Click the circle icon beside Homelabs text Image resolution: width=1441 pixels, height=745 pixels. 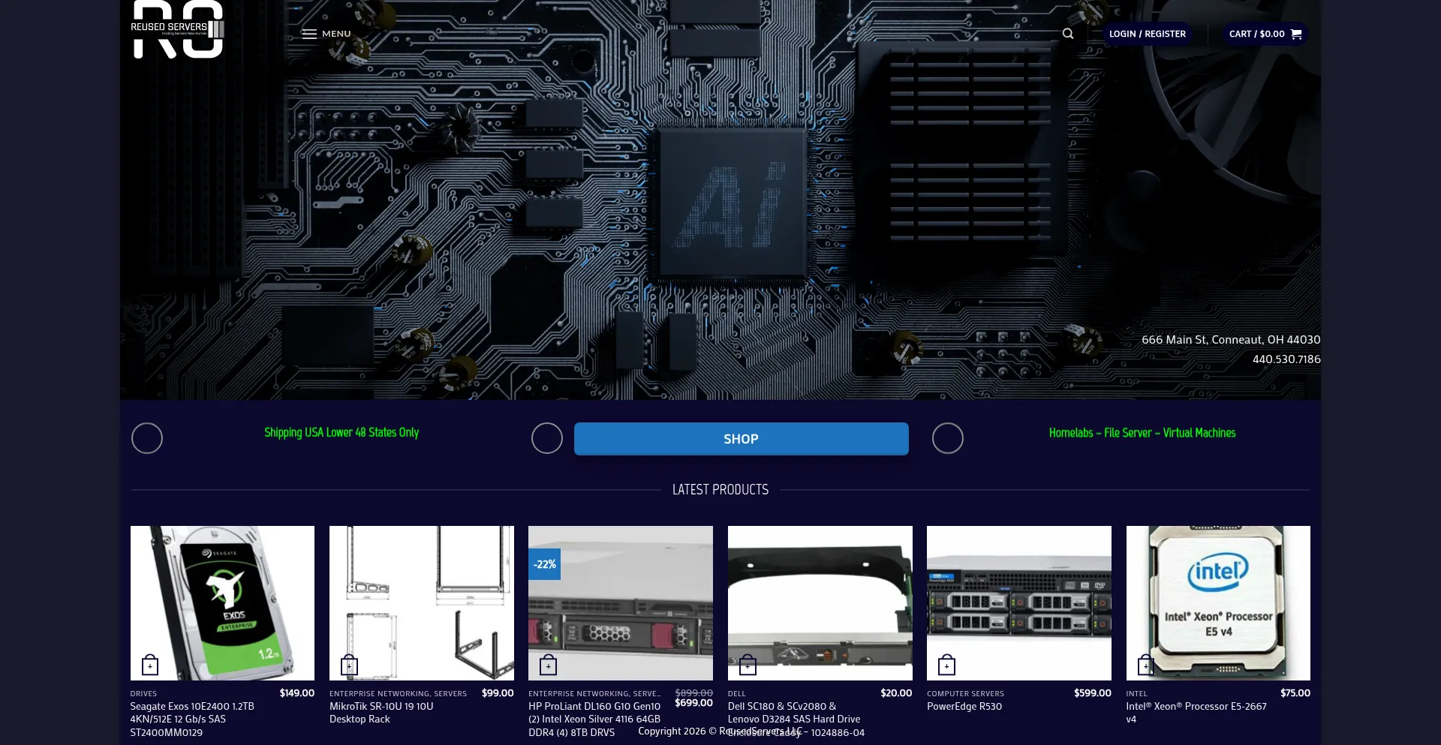point(948,438)
